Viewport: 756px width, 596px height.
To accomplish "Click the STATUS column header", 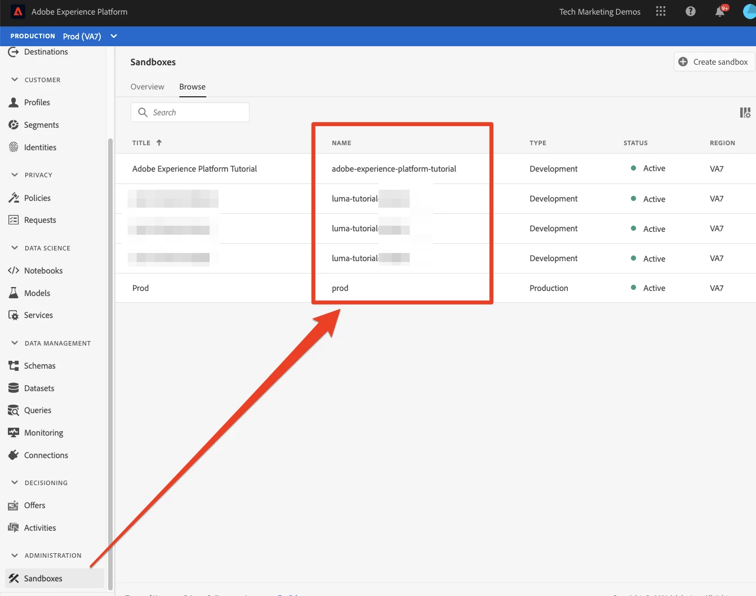I will (635, 143).
